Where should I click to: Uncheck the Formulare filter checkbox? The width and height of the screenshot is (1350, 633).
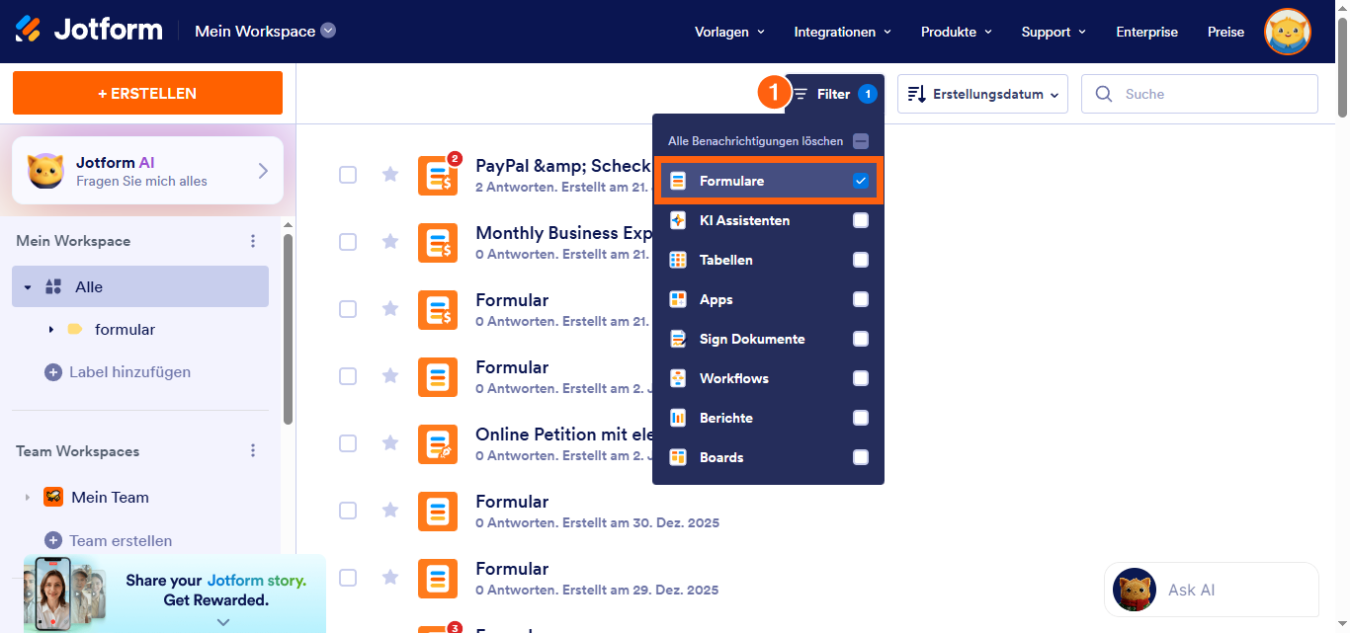coord(861,181)
